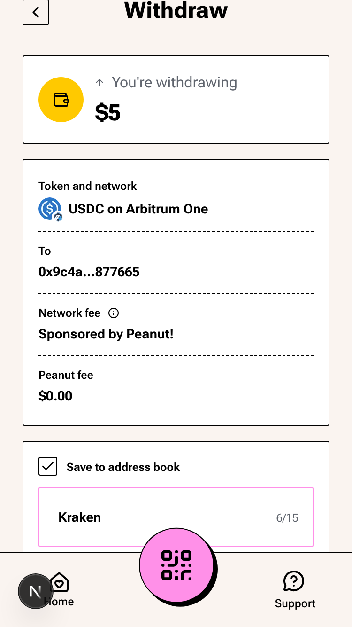Click the Kraken address name field
The height and width of the screenshot is (627, 352).
point(176,517)
